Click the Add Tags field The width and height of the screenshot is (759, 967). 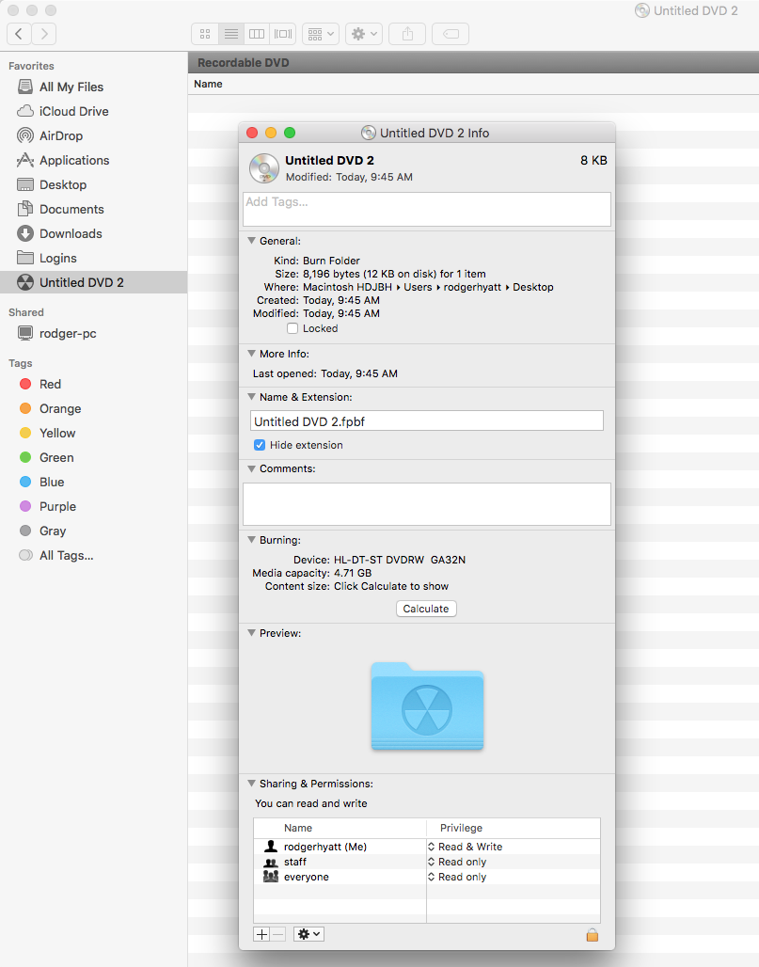click(427, 209)
